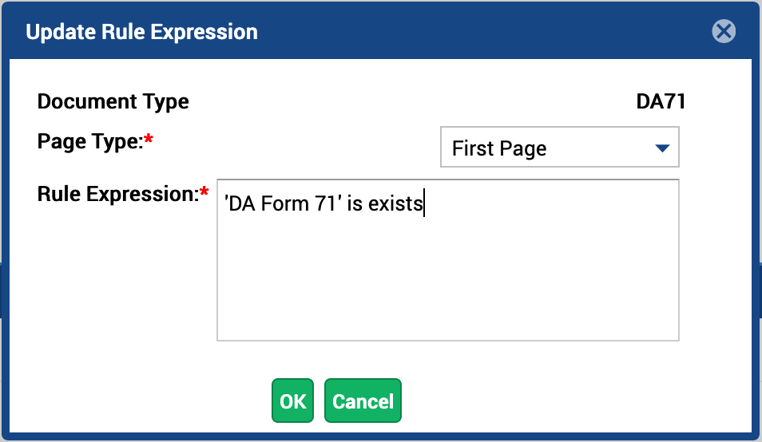Click the red asterisk beside Page Type

click(149, 139)
